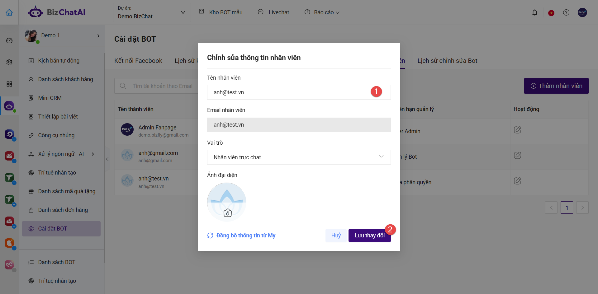Click Lưu thay đổi button
Image resolution: width=598 pixels, height=294 pixels.
click(x=369, y=236)
